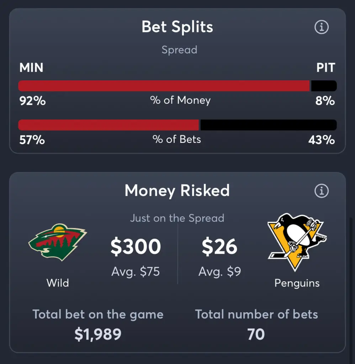355x364 pixels.
Task: Click the $26 Penguins money risked amount
Action: coord(219,247)
